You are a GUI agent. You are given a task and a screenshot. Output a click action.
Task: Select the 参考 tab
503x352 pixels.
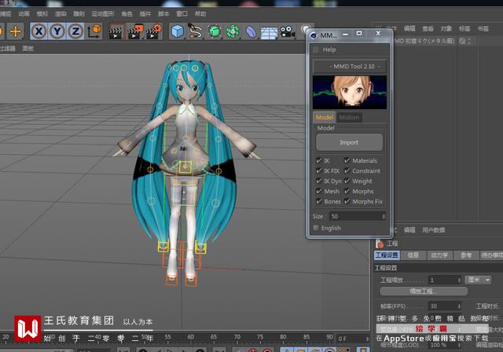466,255
